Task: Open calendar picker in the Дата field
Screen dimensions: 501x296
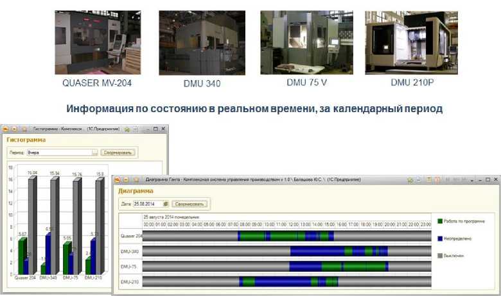Action: click(x=166, y=204)
